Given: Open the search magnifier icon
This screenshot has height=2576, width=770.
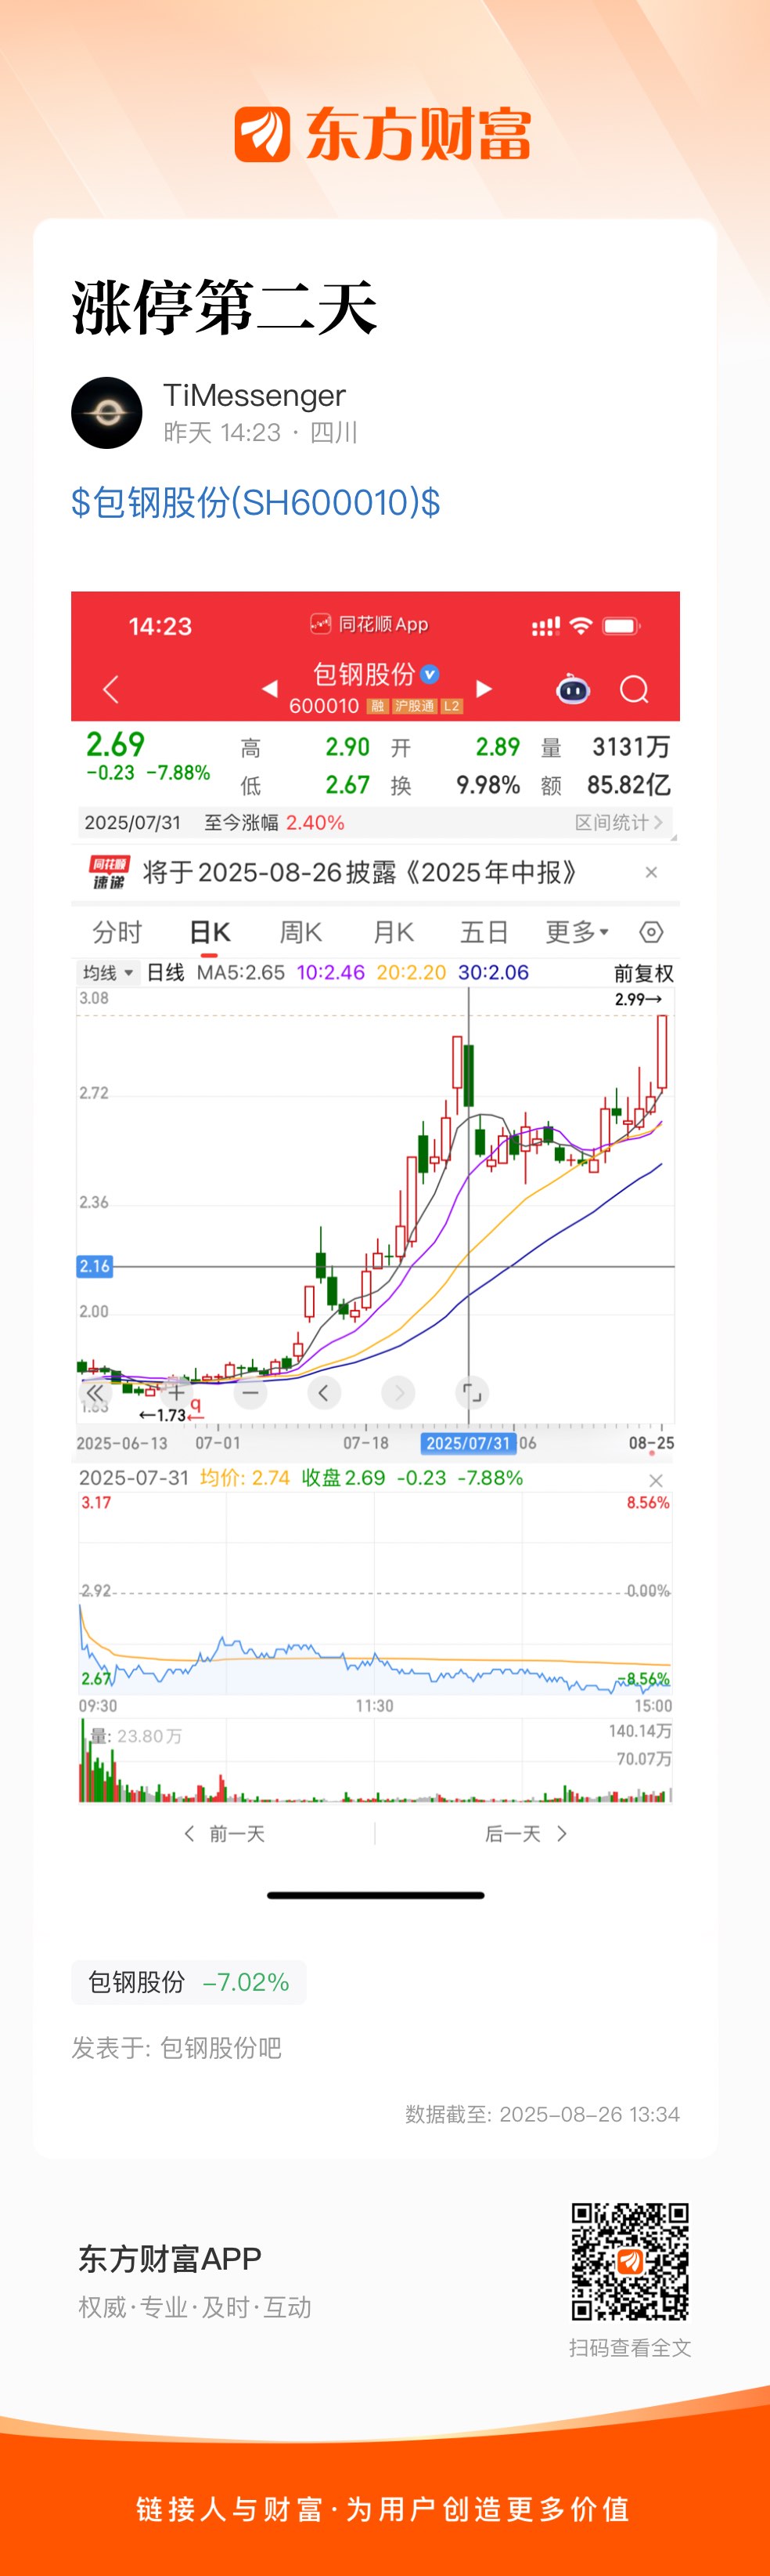Looking at the screenshot, I should pyautogui.click(x=634, y=689).
